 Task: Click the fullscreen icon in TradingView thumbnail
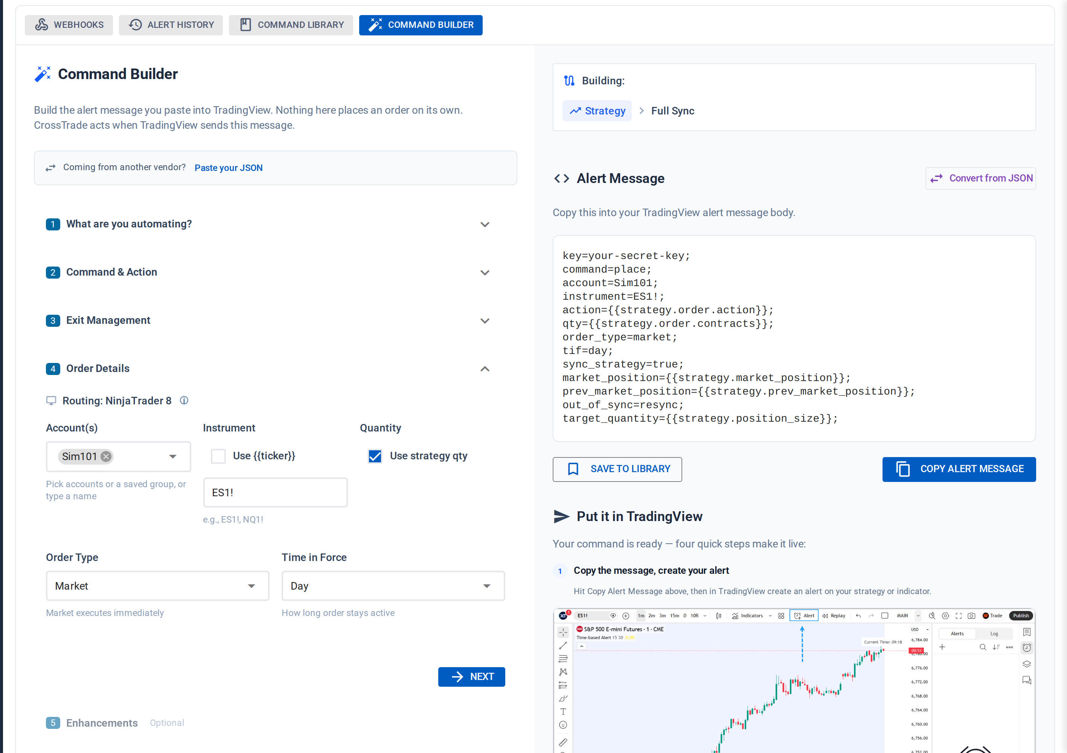958,616
